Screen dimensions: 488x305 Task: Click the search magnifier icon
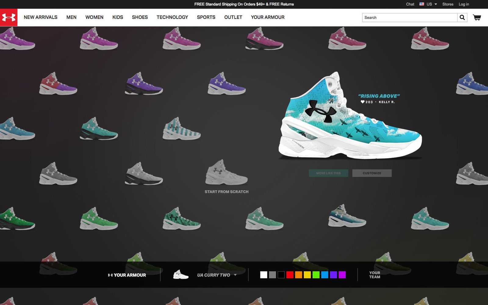point(462,17)
